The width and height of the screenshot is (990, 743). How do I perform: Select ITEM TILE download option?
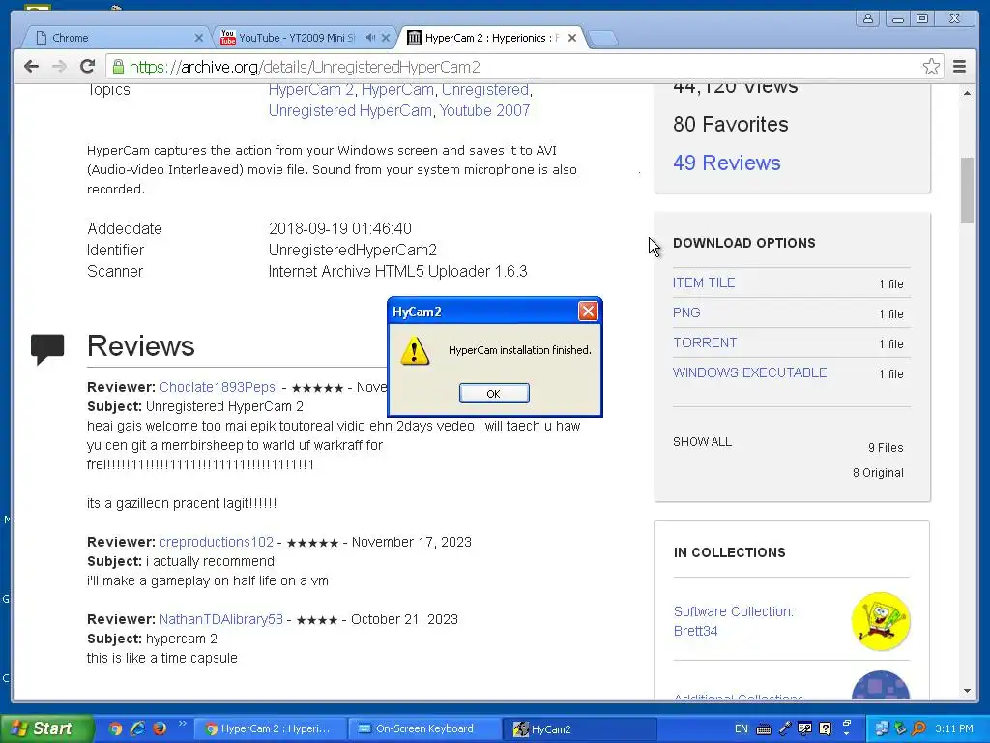pos(704,282)
